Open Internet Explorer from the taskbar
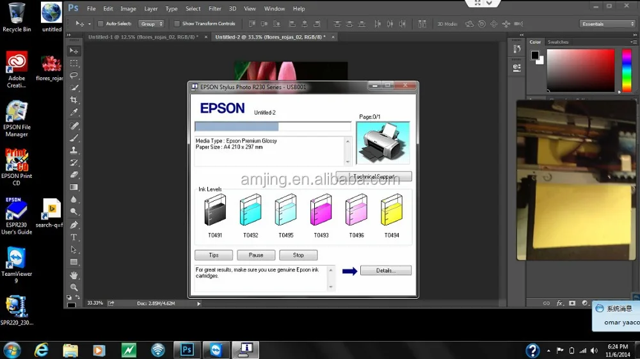The height and width of the screenshot is (359, 640). (41, 350)
